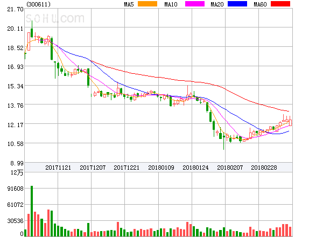
Task: Select the MA5 legend label
Action: (129, 4)
